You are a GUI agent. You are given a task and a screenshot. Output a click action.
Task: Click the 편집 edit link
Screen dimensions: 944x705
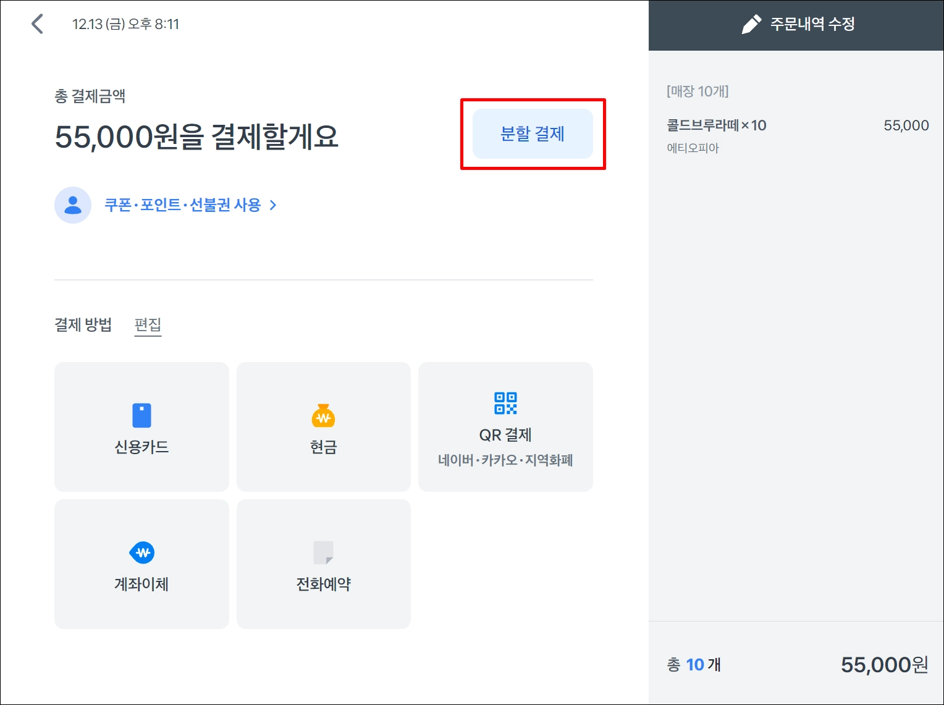point(148,325)
